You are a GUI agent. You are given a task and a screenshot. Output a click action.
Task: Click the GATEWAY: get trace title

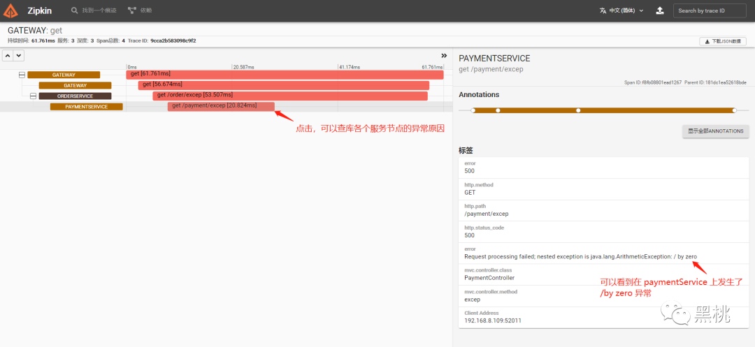35,30
